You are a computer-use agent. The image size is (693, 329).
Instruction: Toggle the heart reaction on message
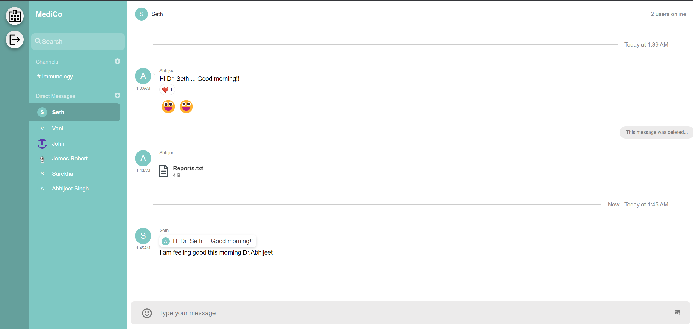click(x=167, y=90)
